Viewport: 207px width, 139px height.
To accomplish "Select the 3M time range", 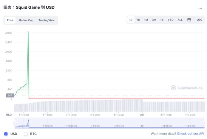I will click(x=154, y=20).
